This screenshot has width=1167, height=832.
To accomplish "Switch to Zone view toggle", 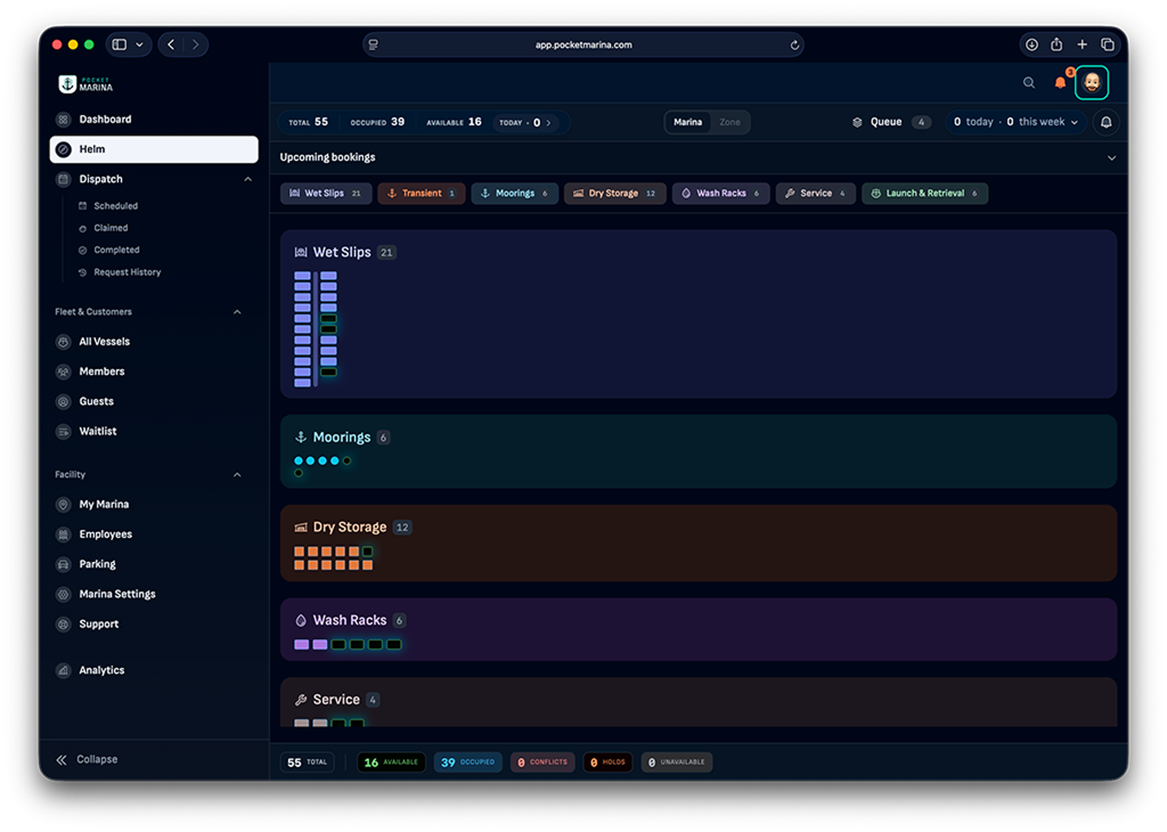I will (x=729, y=122).
